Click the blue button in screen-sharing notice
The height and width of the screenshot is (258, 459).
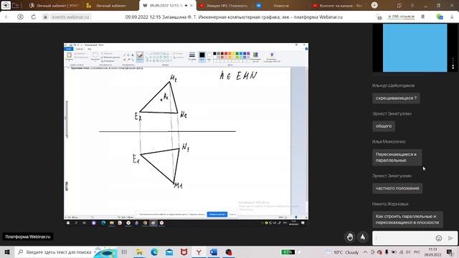[x=217, y=214]
